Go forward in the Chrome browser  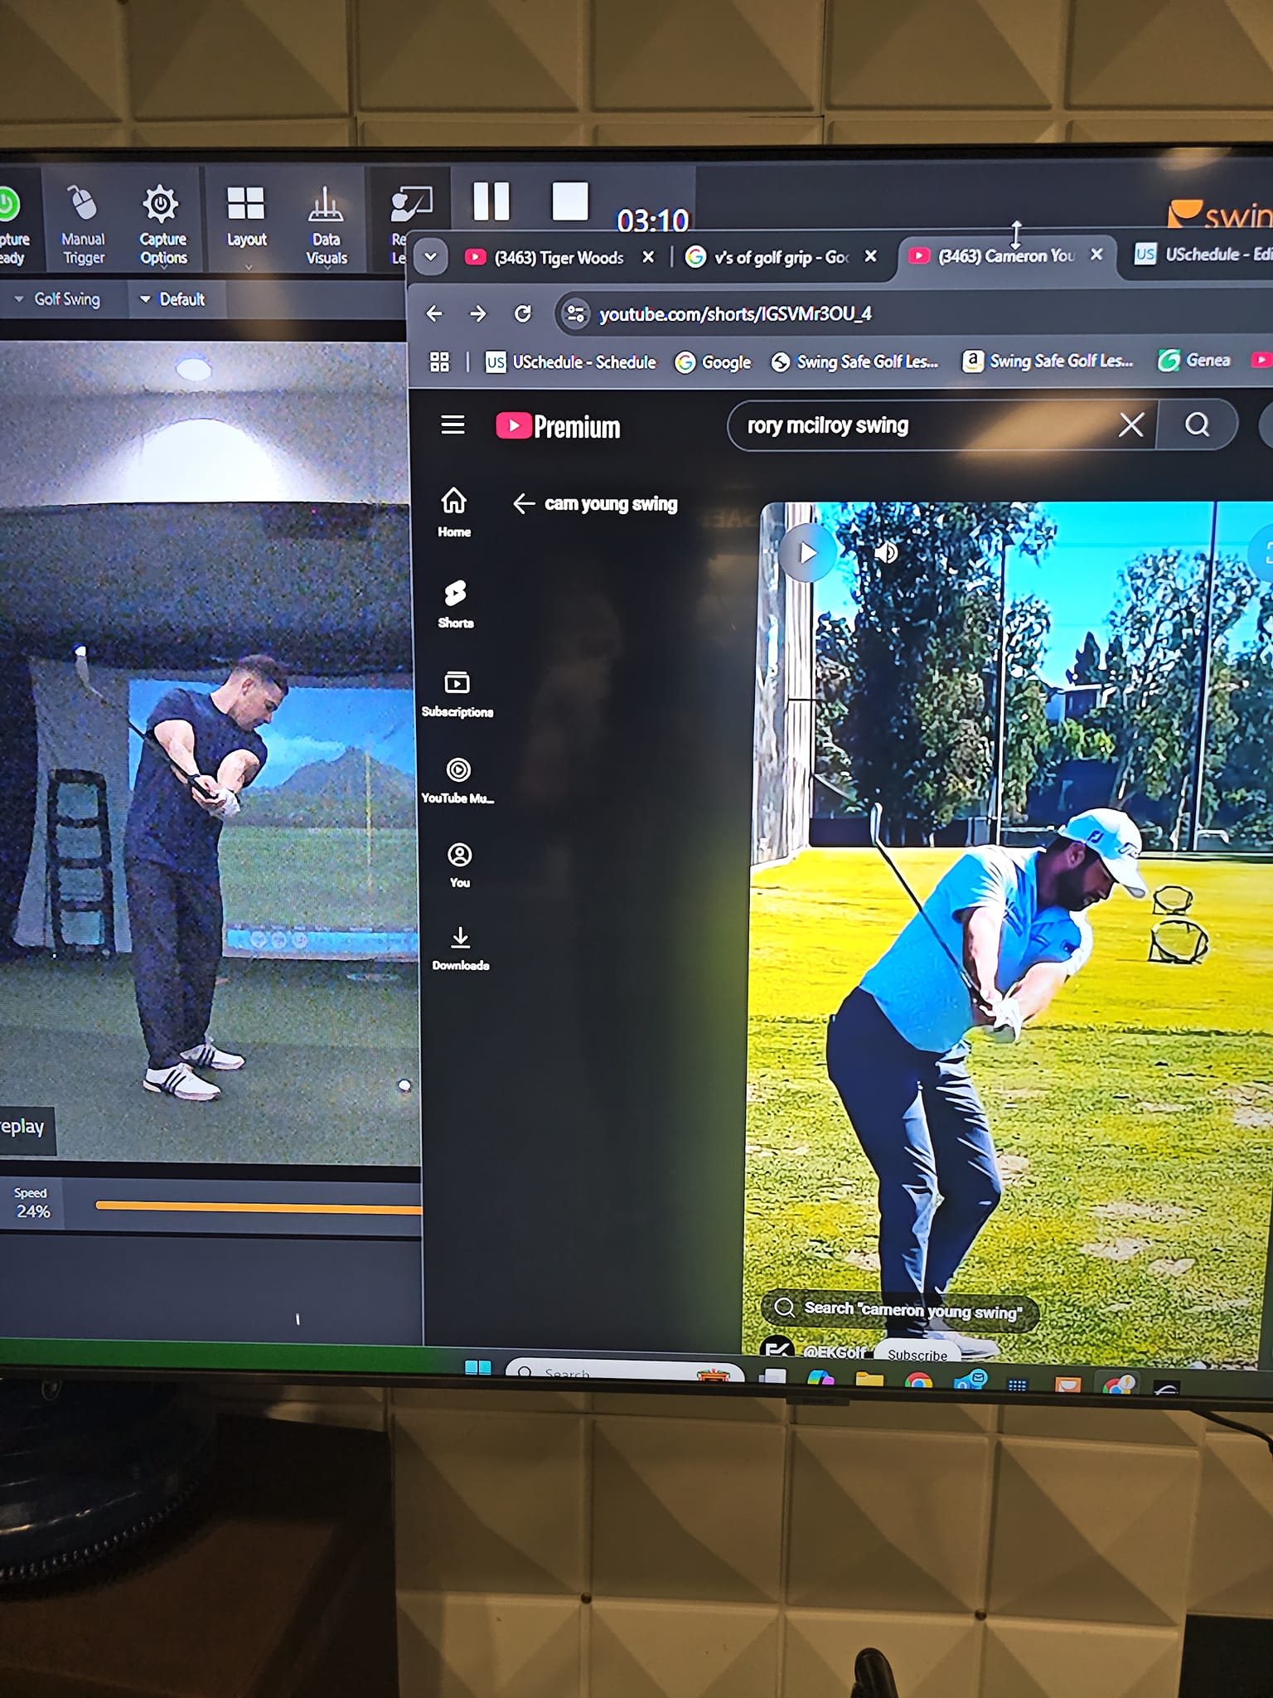pos(478,313)
